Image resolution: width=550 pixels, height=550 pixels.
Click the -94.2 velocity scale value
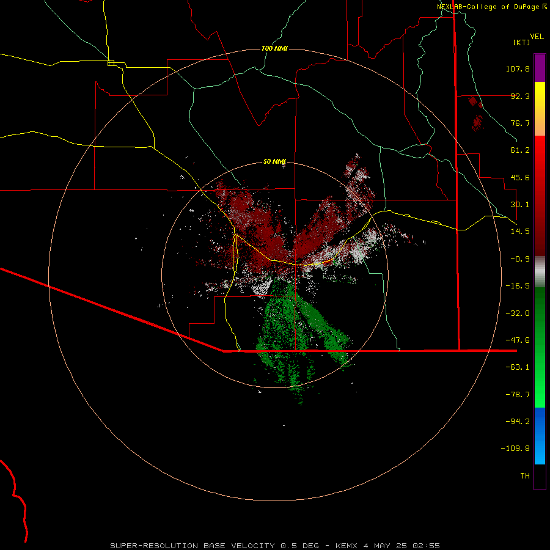point(518,422)
